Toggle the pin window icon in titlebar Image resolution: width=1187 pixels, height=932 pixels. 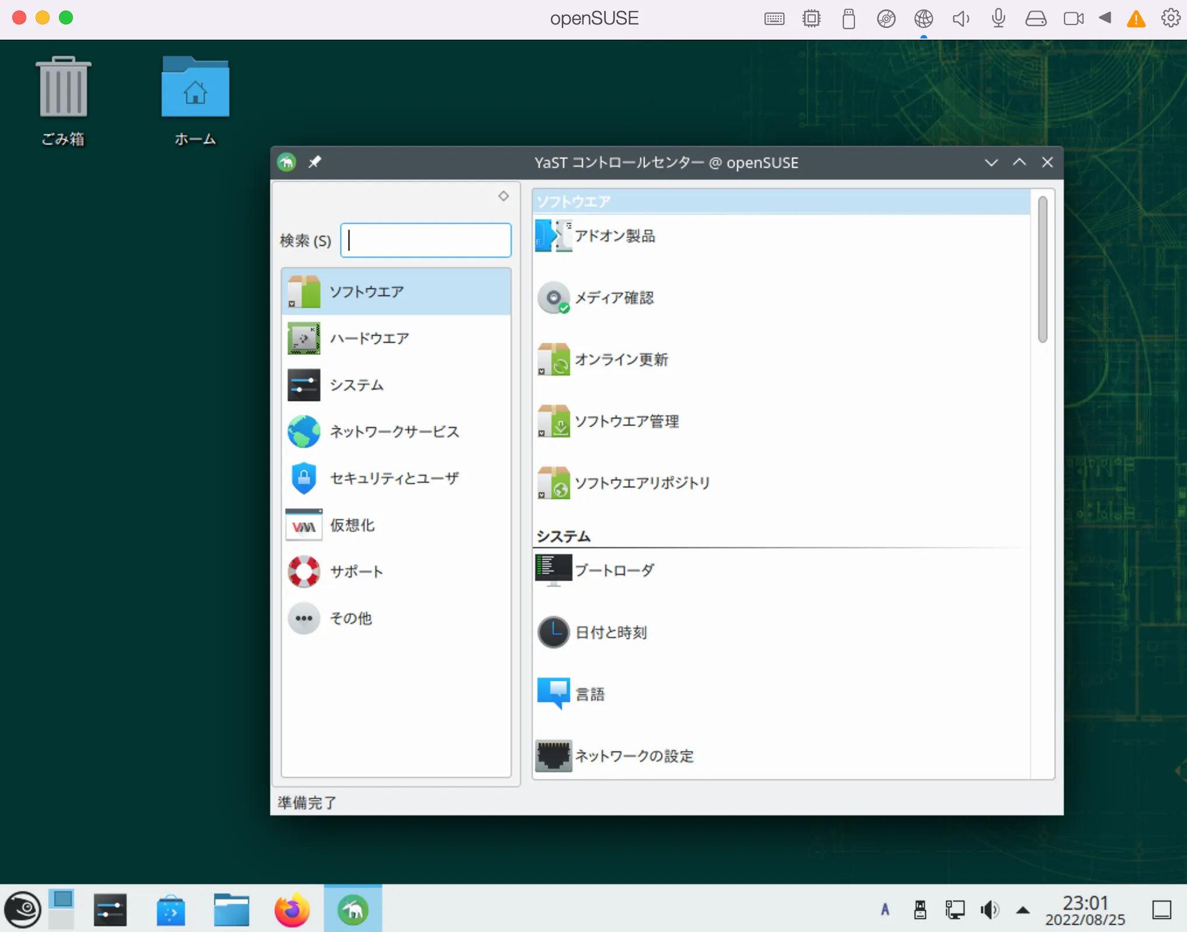click(x=315, y=162)
